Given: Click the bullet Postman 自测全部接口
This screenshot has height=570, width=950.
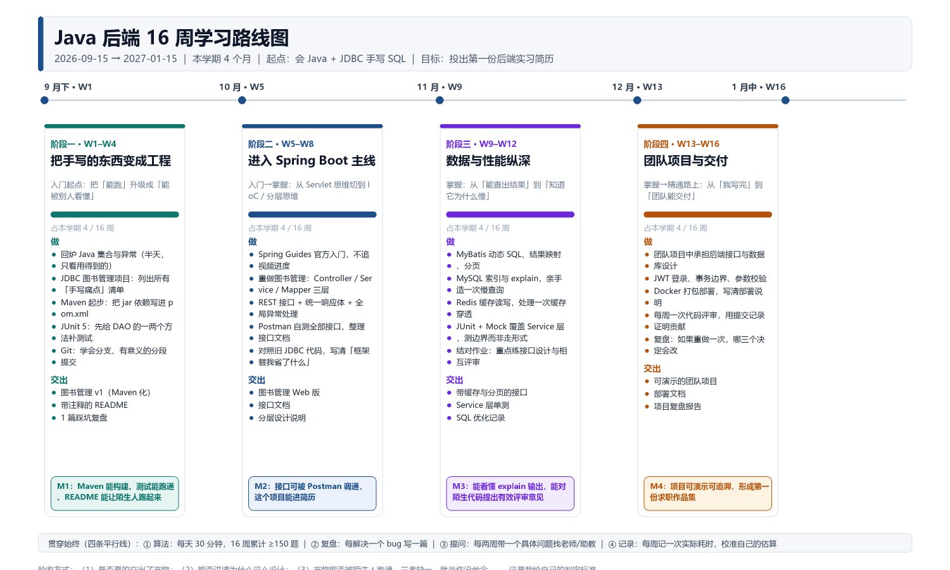Looking at the screenshot, I should (x=312, y=327).
